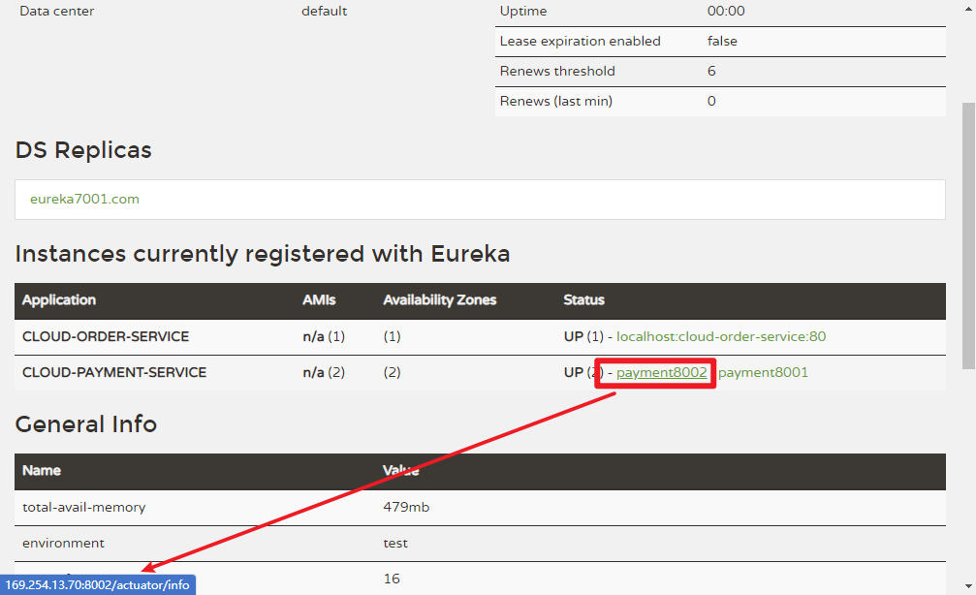976x595 pixels.
Task: Click the Renews (last min) label
Action: pos(556,101)
